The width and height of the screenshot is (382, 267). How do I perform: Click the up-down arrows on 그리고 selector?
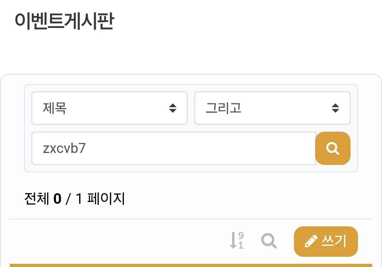(x=335, y=108)
